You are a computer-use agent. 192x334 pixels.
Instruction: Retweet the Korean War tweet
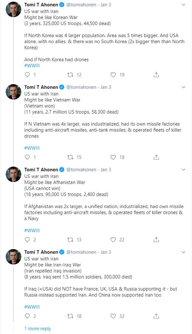click(70, 75)
